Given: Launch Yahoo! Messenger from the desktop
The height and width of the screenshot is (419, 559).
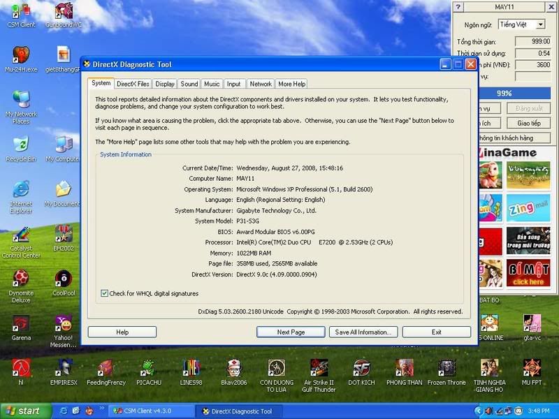Looking at the screenshot, I should pyautogui.click(x=64, y=331).
